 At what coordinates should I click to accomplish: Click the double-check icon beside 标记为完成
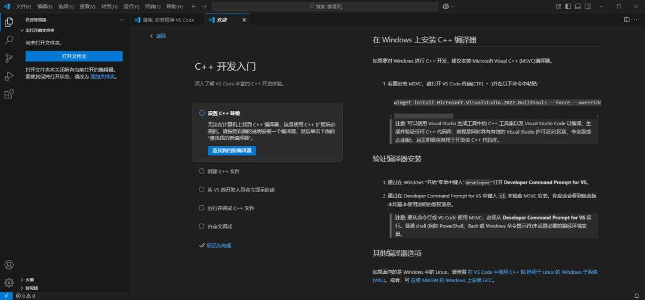pyautogui.click(x=202, y=246)
